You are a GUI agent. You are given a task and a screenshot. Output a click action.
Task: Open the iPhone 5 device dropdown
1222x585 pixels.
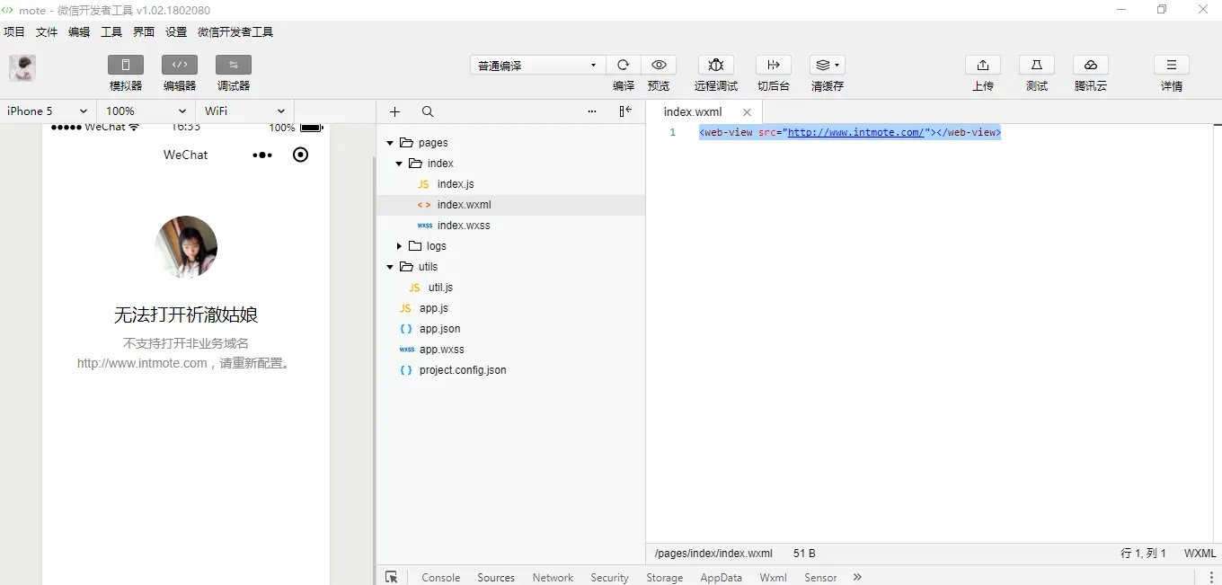pos(47,111)
